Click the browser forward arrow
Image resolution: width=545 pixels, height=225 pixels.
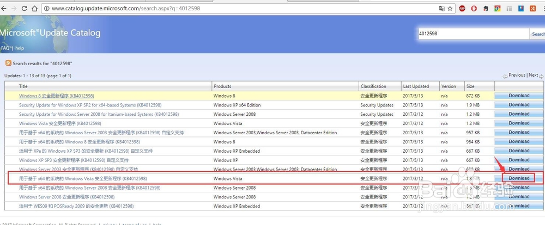click(x=14, y=8)
